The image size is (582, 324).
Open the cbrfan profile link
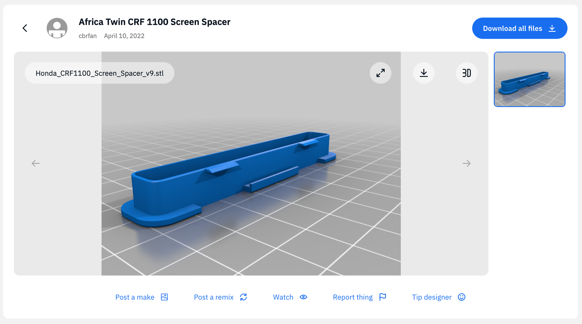click(88, 36)
